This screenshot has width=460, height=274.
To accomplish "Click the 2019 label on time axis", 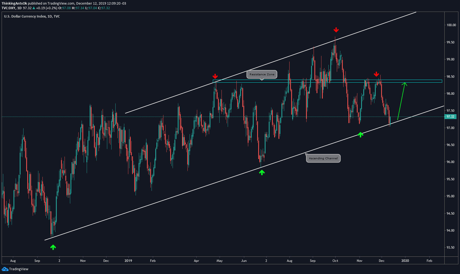I will tap(128, 261).
